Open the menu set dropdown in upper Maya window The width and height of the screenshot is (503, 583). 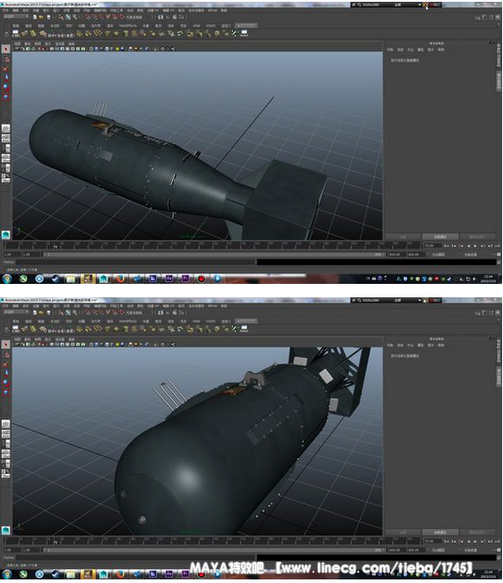[16, 17]
